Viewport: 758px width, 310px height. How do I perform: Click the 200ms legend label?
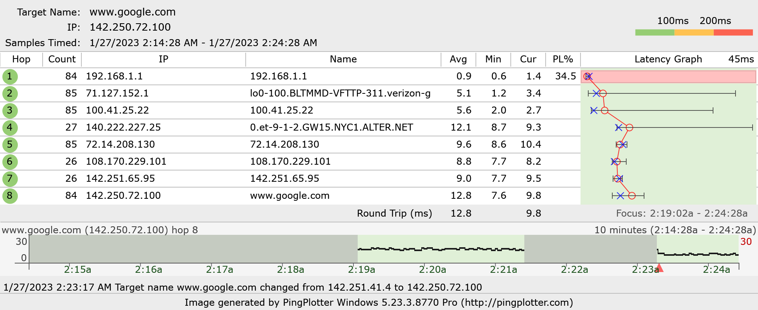point(715,21)
